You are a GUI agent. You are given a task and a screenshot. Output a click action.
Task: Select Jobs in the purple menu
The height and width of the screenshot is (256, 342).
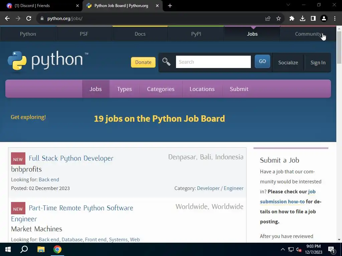click(96, 89)
